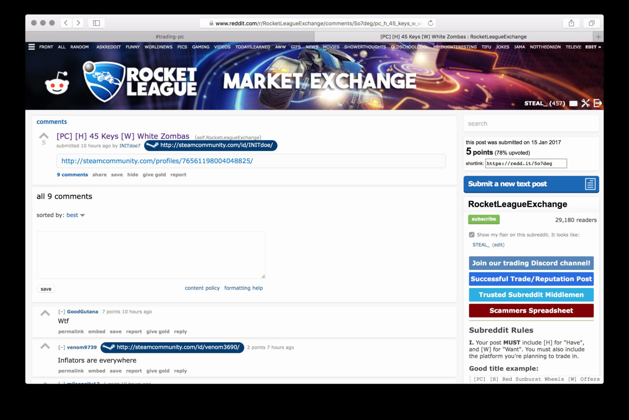Click the text-post icon on the Submit button
629x420 pixels.
[590, 184]
